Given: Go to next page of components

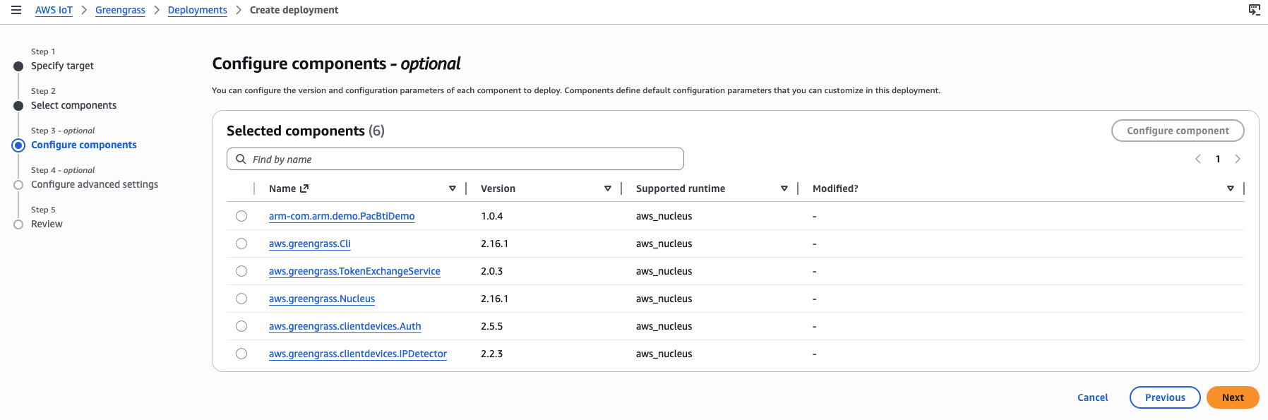Looking at the screenshot, I should (1238, 159).
